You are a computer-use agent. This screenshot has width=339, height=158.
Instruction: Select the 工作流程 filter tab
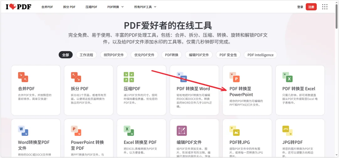click(86, 55)
